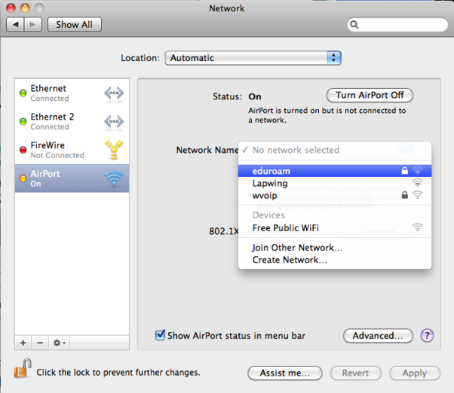454x393 pixels.
Task: Click the lock icon on eduroam row
Action: 404,170
